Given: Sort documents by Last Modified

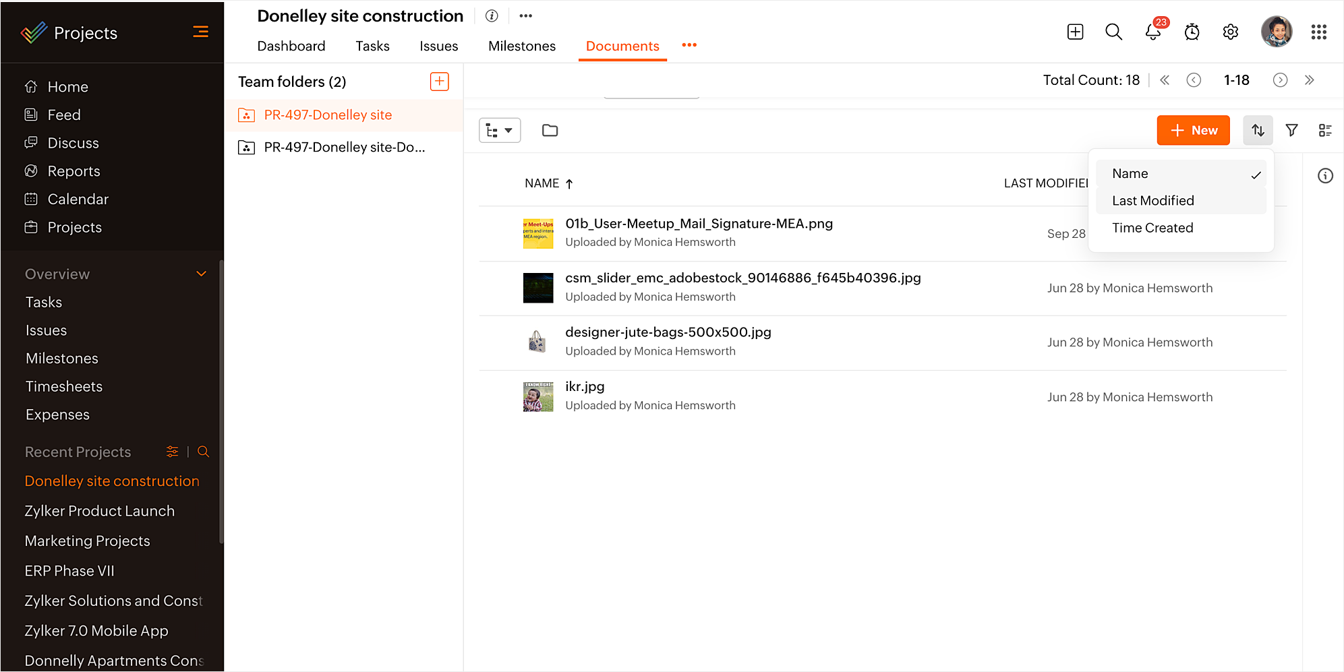Looking at the screenshot, I should click(x=1181, y=200).
